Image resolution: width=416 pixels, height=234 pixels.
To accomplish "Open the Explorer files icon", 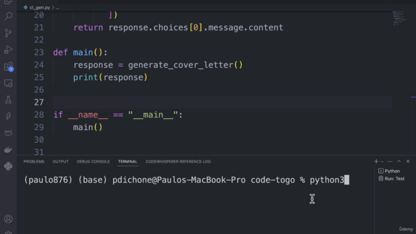I will pyautogui.click(x=8, y=2).
